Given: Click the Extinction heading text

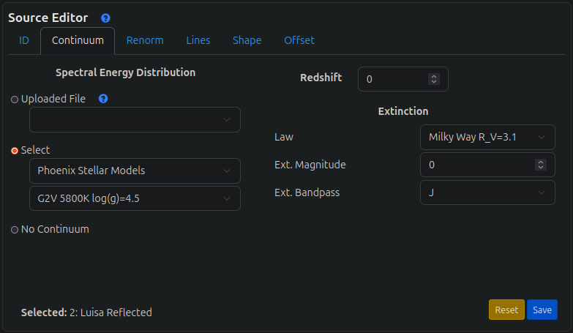Looking at the screenshot, I should click(403, 111).
